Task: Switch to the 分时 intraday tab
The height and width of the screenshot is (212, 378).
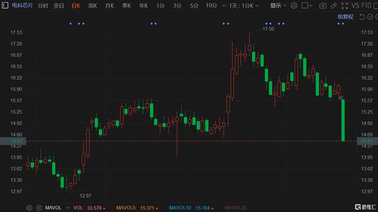Action: (x=43, y=5)
